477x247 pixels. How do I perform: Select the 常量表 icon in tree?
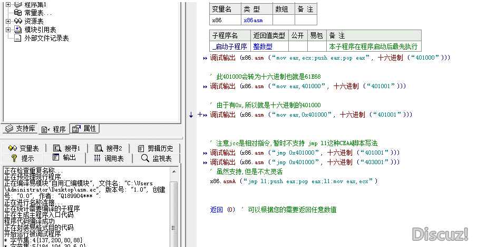[17, 13]
